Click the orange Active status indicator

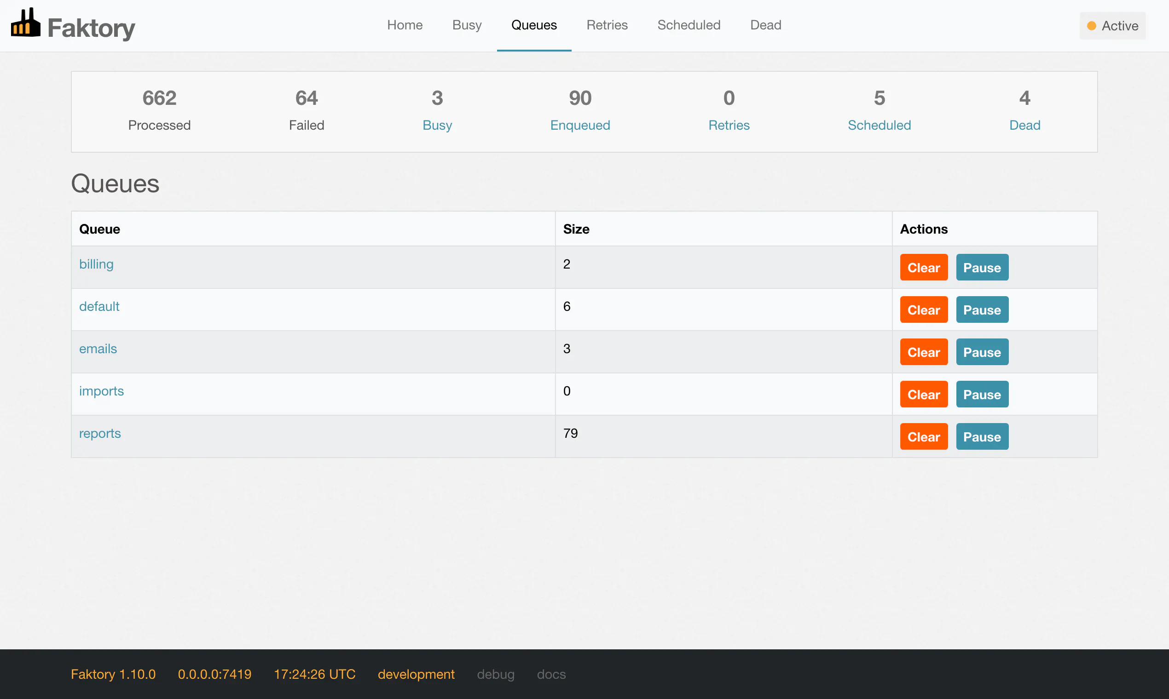click(x=1112, y=26)
